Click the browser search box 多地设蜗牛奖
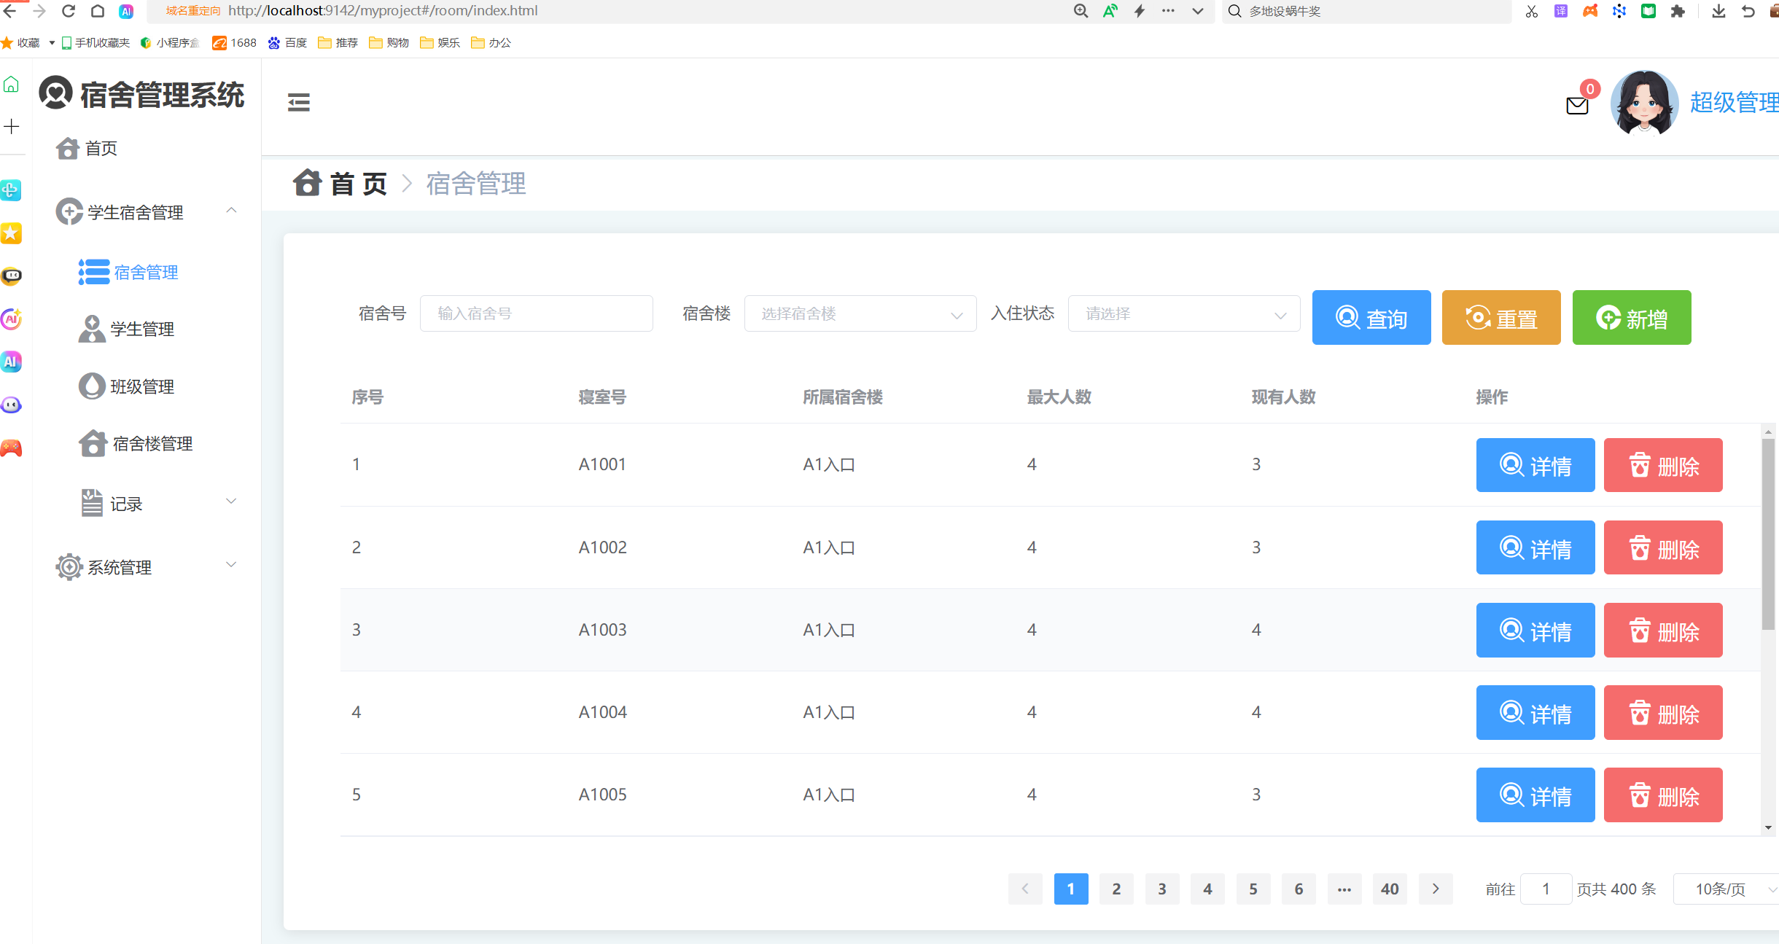This screenshot has height=944, width=1779. click(1366, 11)
